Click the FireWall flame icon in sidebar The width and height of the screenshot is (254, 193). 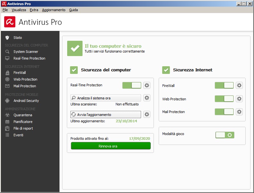7,73
